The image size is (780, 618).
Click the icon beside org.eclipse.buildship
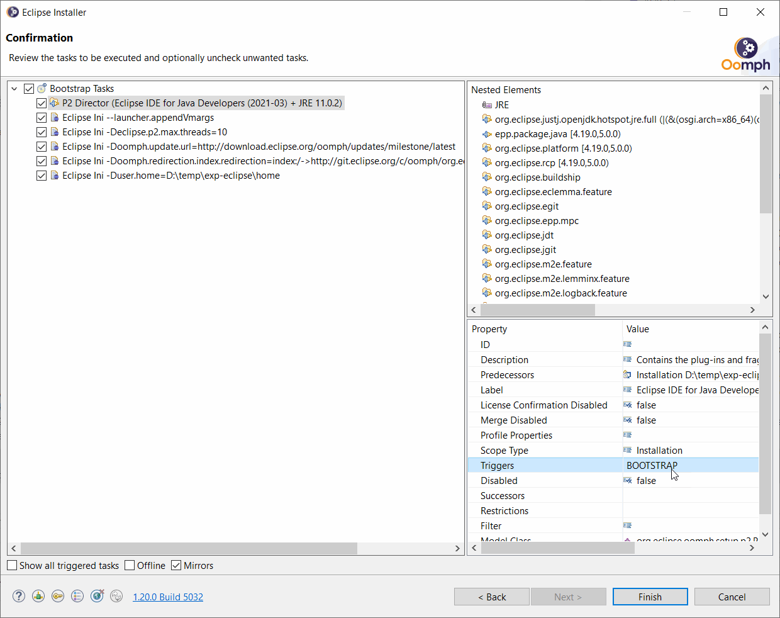(x=487, y=177)
